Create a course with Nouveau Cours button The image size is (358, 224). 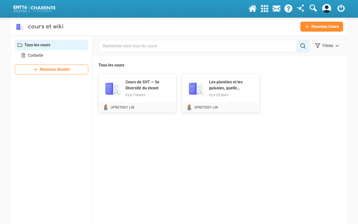pos(321,27)
